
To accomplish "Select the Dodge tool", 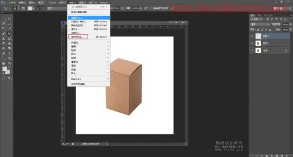I will click(10, 48).
